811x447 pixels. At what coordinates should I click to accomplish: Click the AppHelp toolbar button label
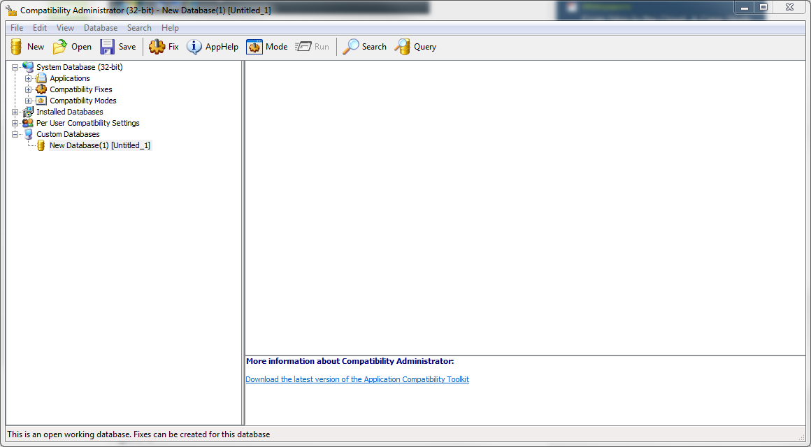click(222, 47)
